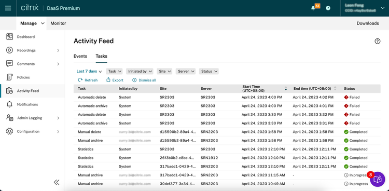This screenshot has width=389, height=191.
Task: Open the Task filter dropdown
Action: pos(115,71)
